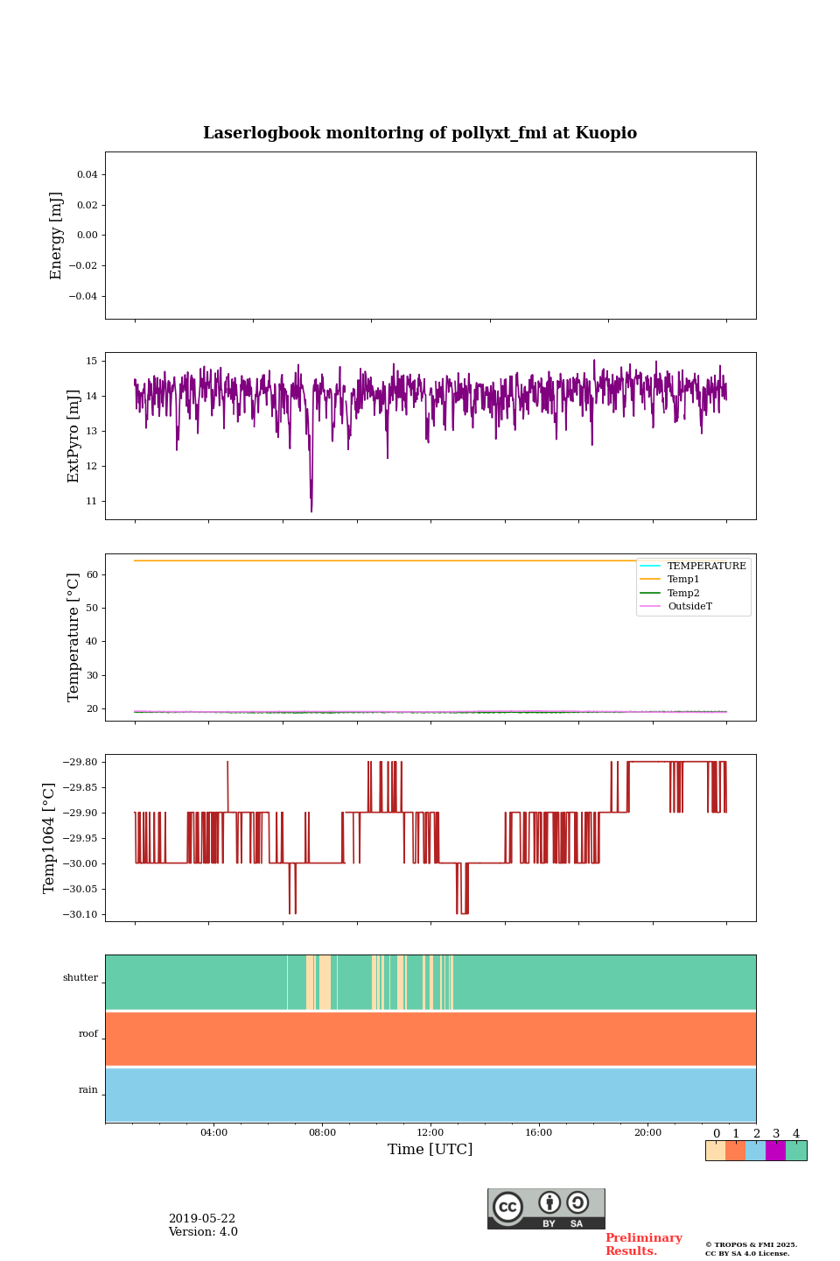The width and height of the screenshot is (840, 1261).
Task: Click the red Preliminary Results text
Action: pyautogui.click(x=643, y=1244)
